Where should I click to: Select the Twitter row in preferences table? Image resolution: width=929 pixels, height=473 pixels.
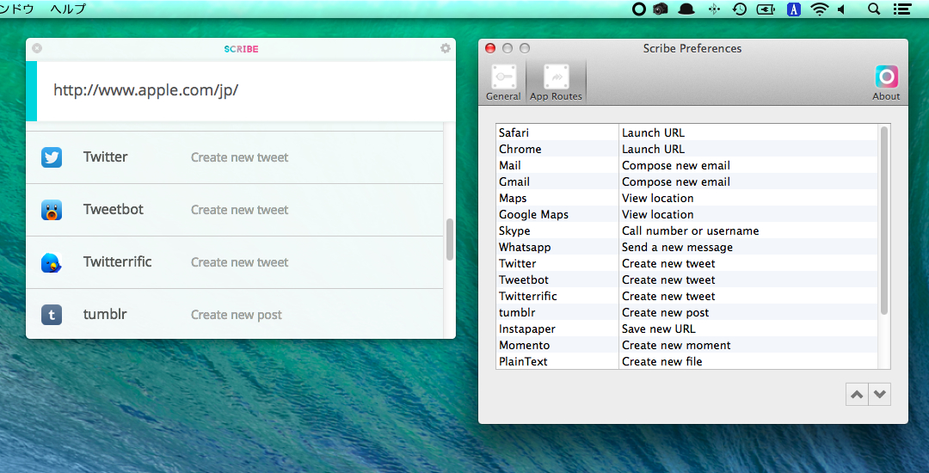686,263
